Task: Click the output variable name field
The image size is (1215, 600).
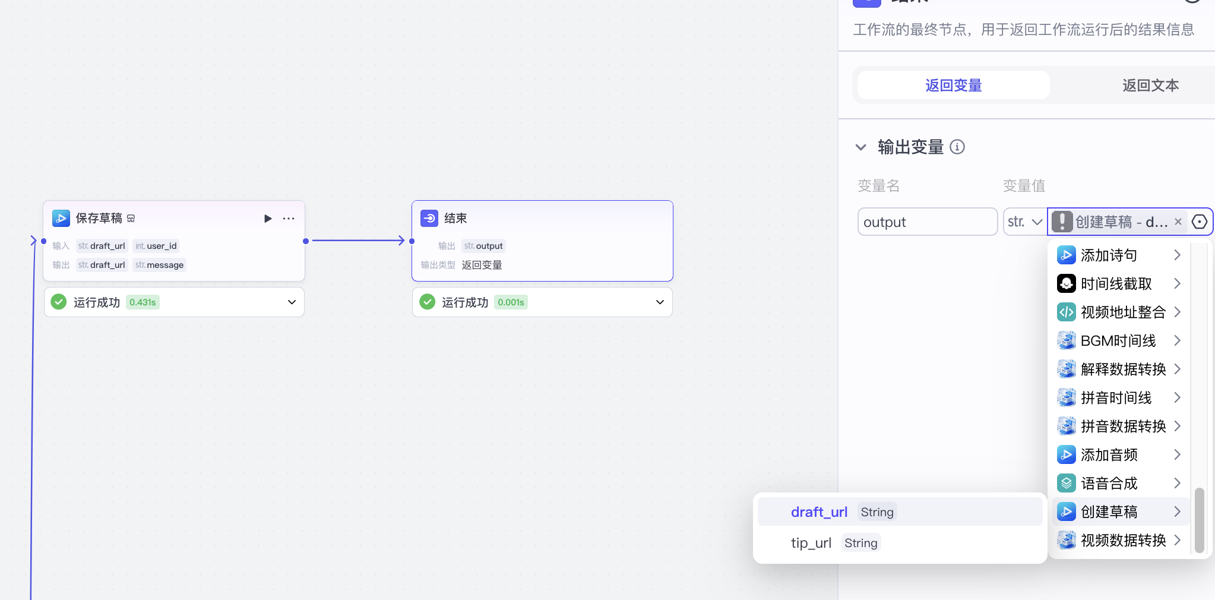Action: (x=926, y=222)
